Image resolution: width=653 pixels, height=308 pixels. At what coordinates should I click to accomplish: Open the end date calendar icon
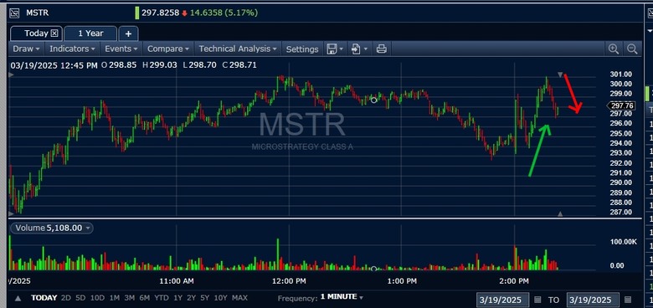(x=629, y=300)
